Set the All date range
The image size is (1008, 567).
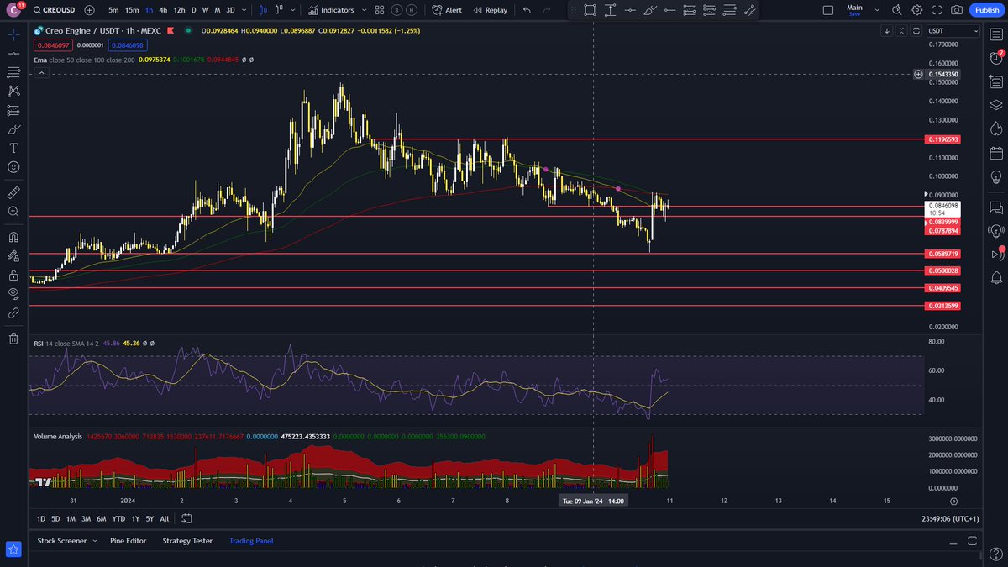click(x=165, y=519)
